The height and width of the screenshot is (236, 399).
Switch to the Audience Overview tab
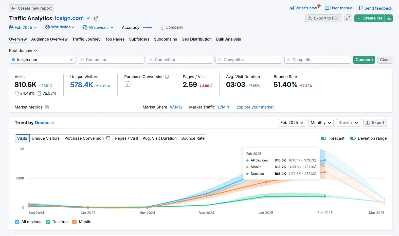(x=49, y=39)
